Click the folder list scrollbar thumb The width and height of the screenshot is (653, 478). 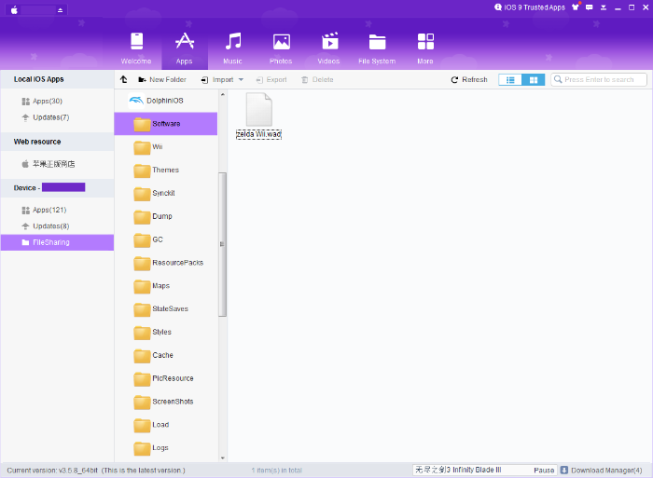click(x=222, y=244)
